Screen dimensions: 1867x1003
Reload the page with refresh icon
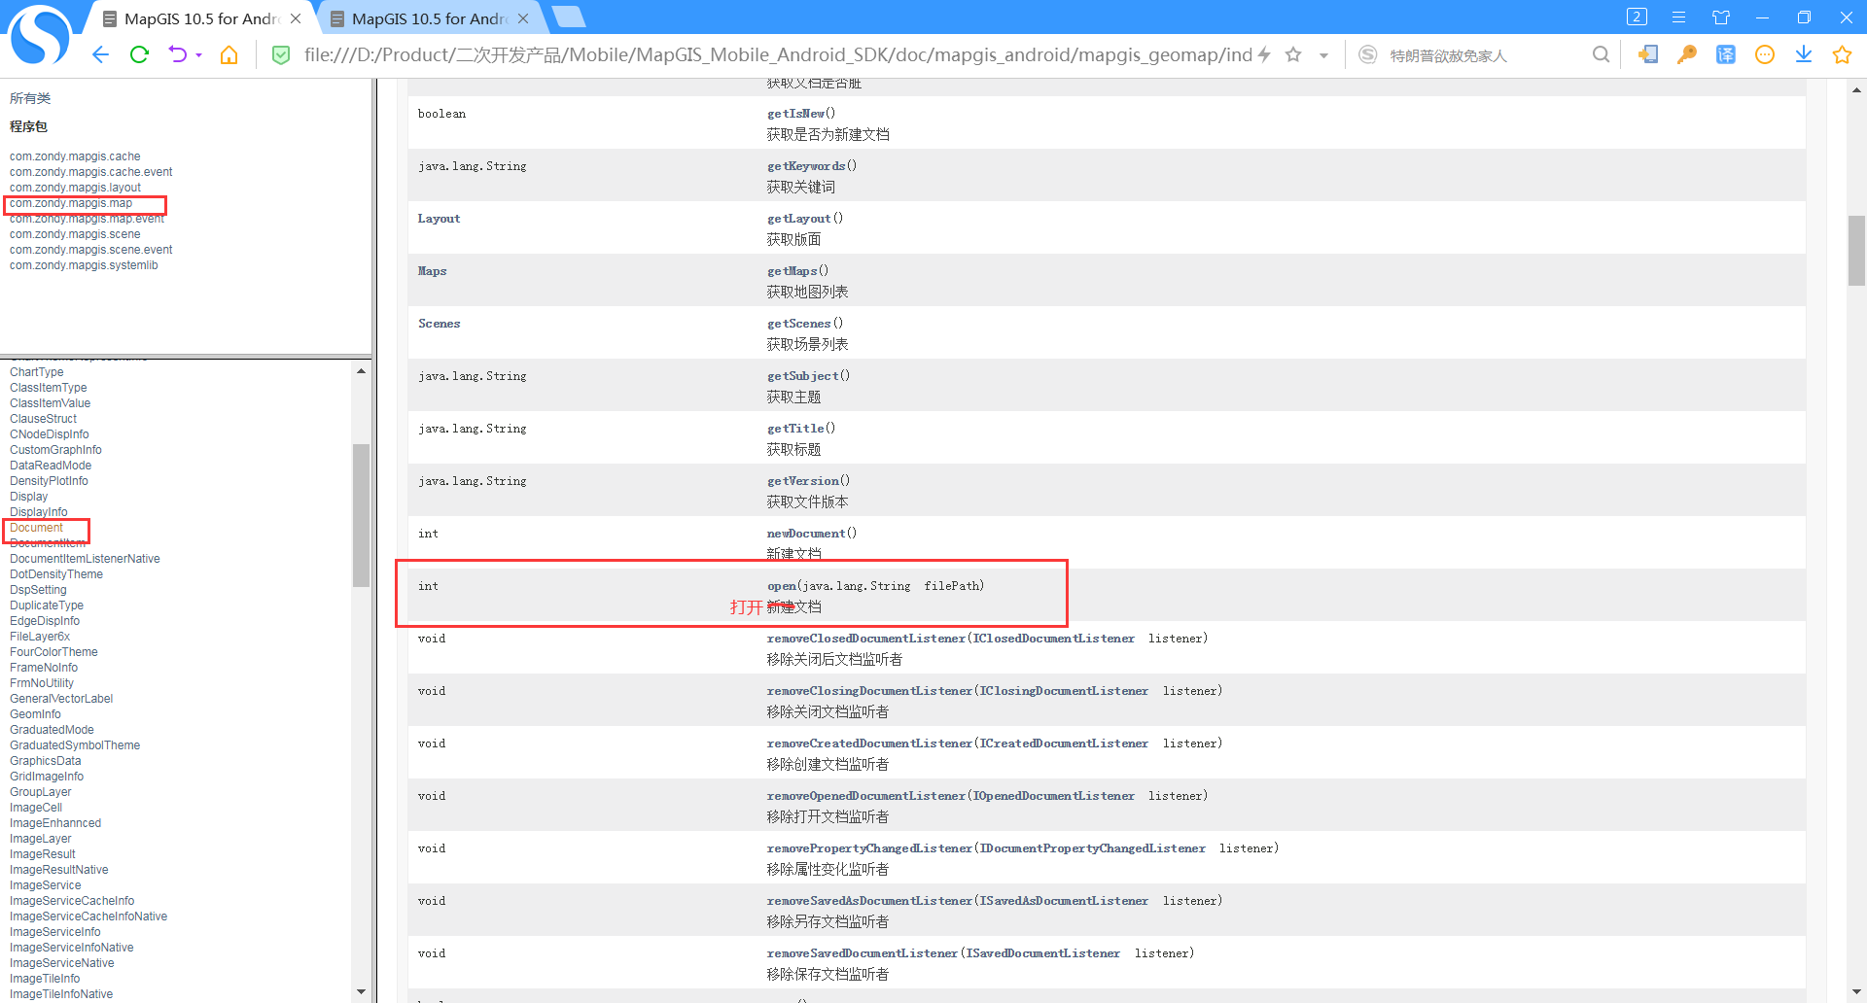(139, 55)
